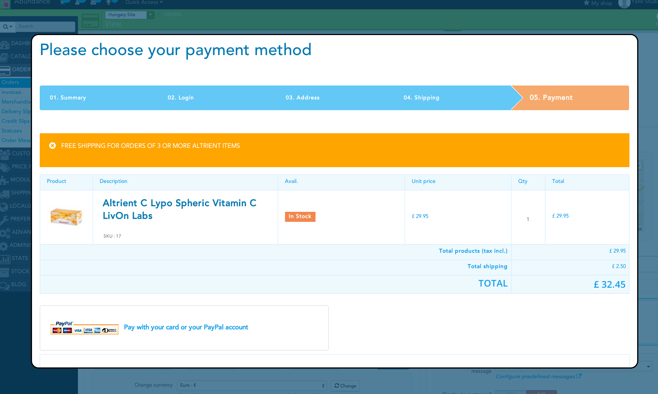Open the Orders submenu item in sidebar
The width and height of the screenshot is (658, 394).
(15, 82)
